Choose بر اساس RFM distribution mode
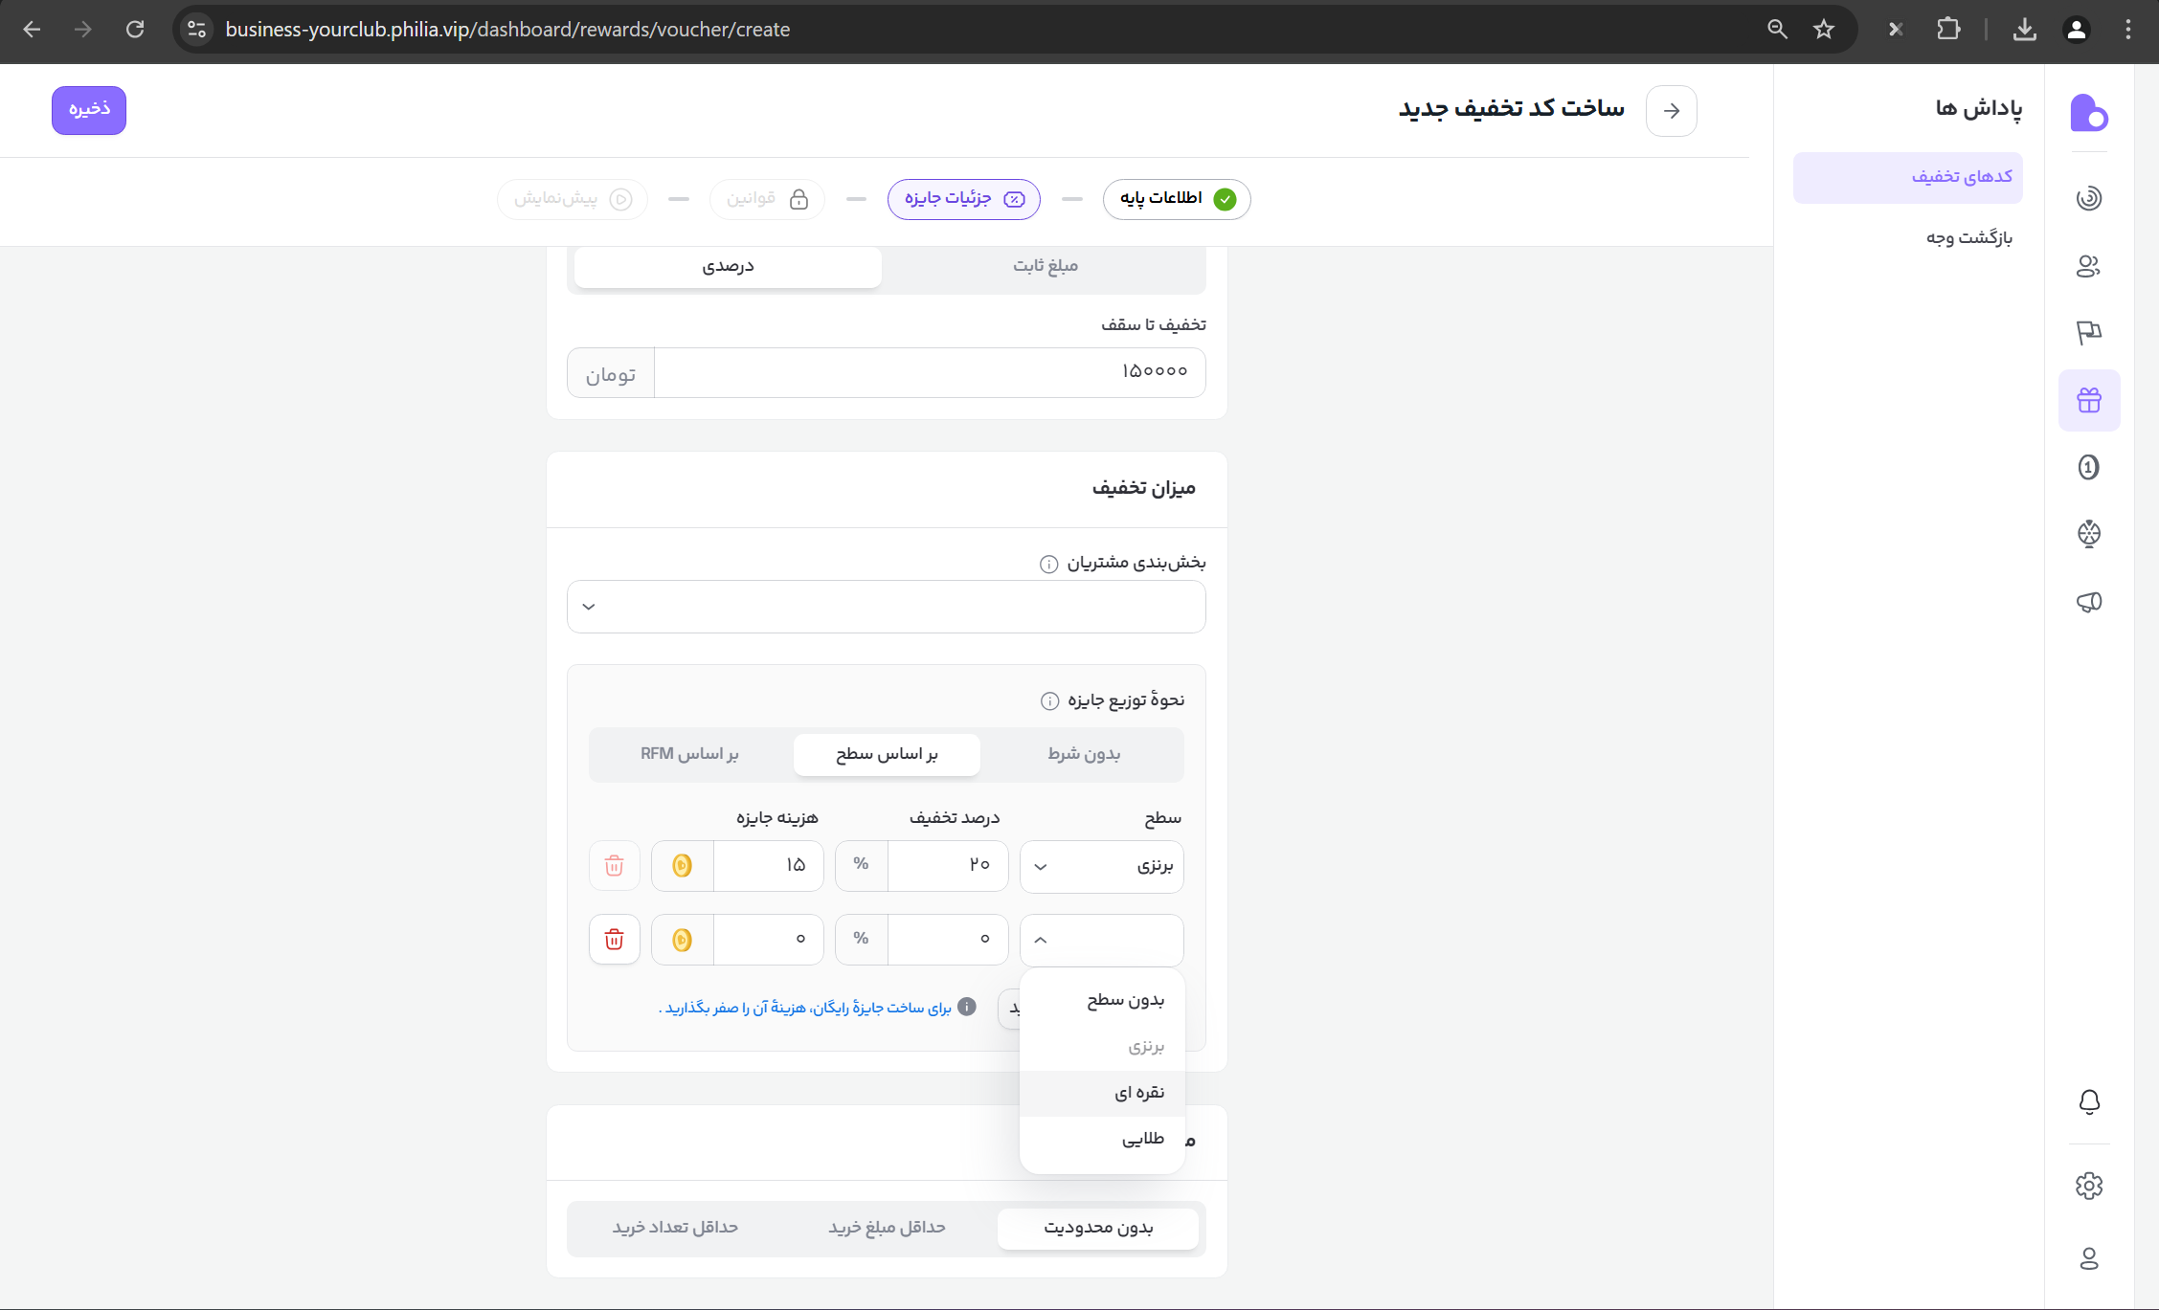This screenshot has width=2159, height=1310. tap(689, 755)
